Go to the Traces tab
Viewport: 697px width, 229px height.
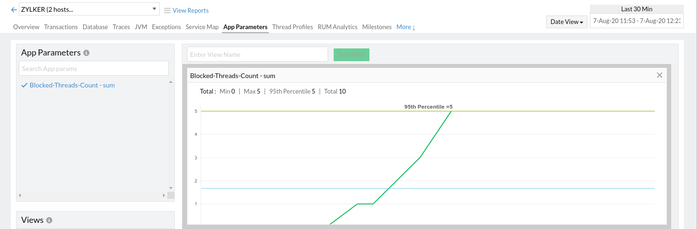121,27
